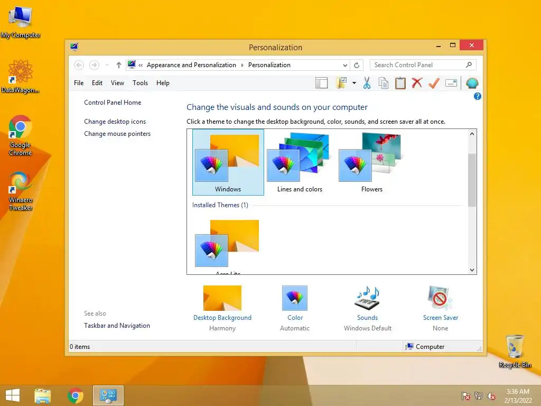Screen dimensions: 541x406
Task: Click muted volume speaker tray icon
Action: 491,396
